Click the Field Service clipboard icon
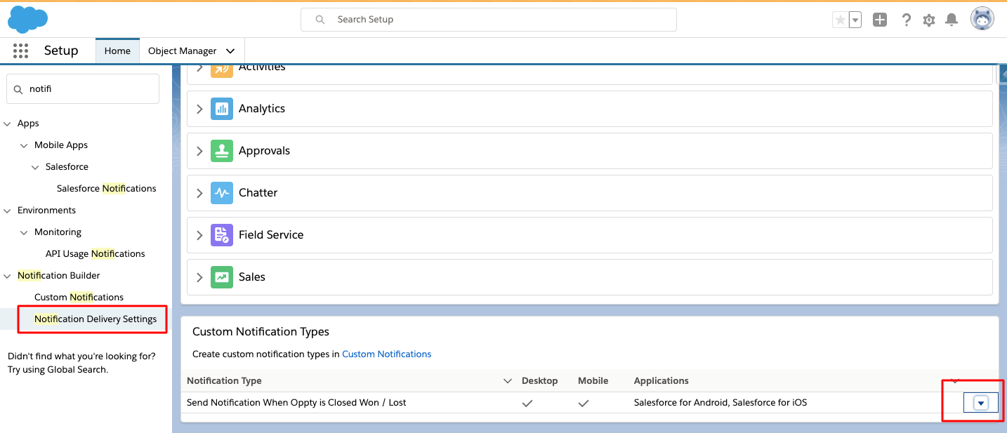 tap(221, 234)
